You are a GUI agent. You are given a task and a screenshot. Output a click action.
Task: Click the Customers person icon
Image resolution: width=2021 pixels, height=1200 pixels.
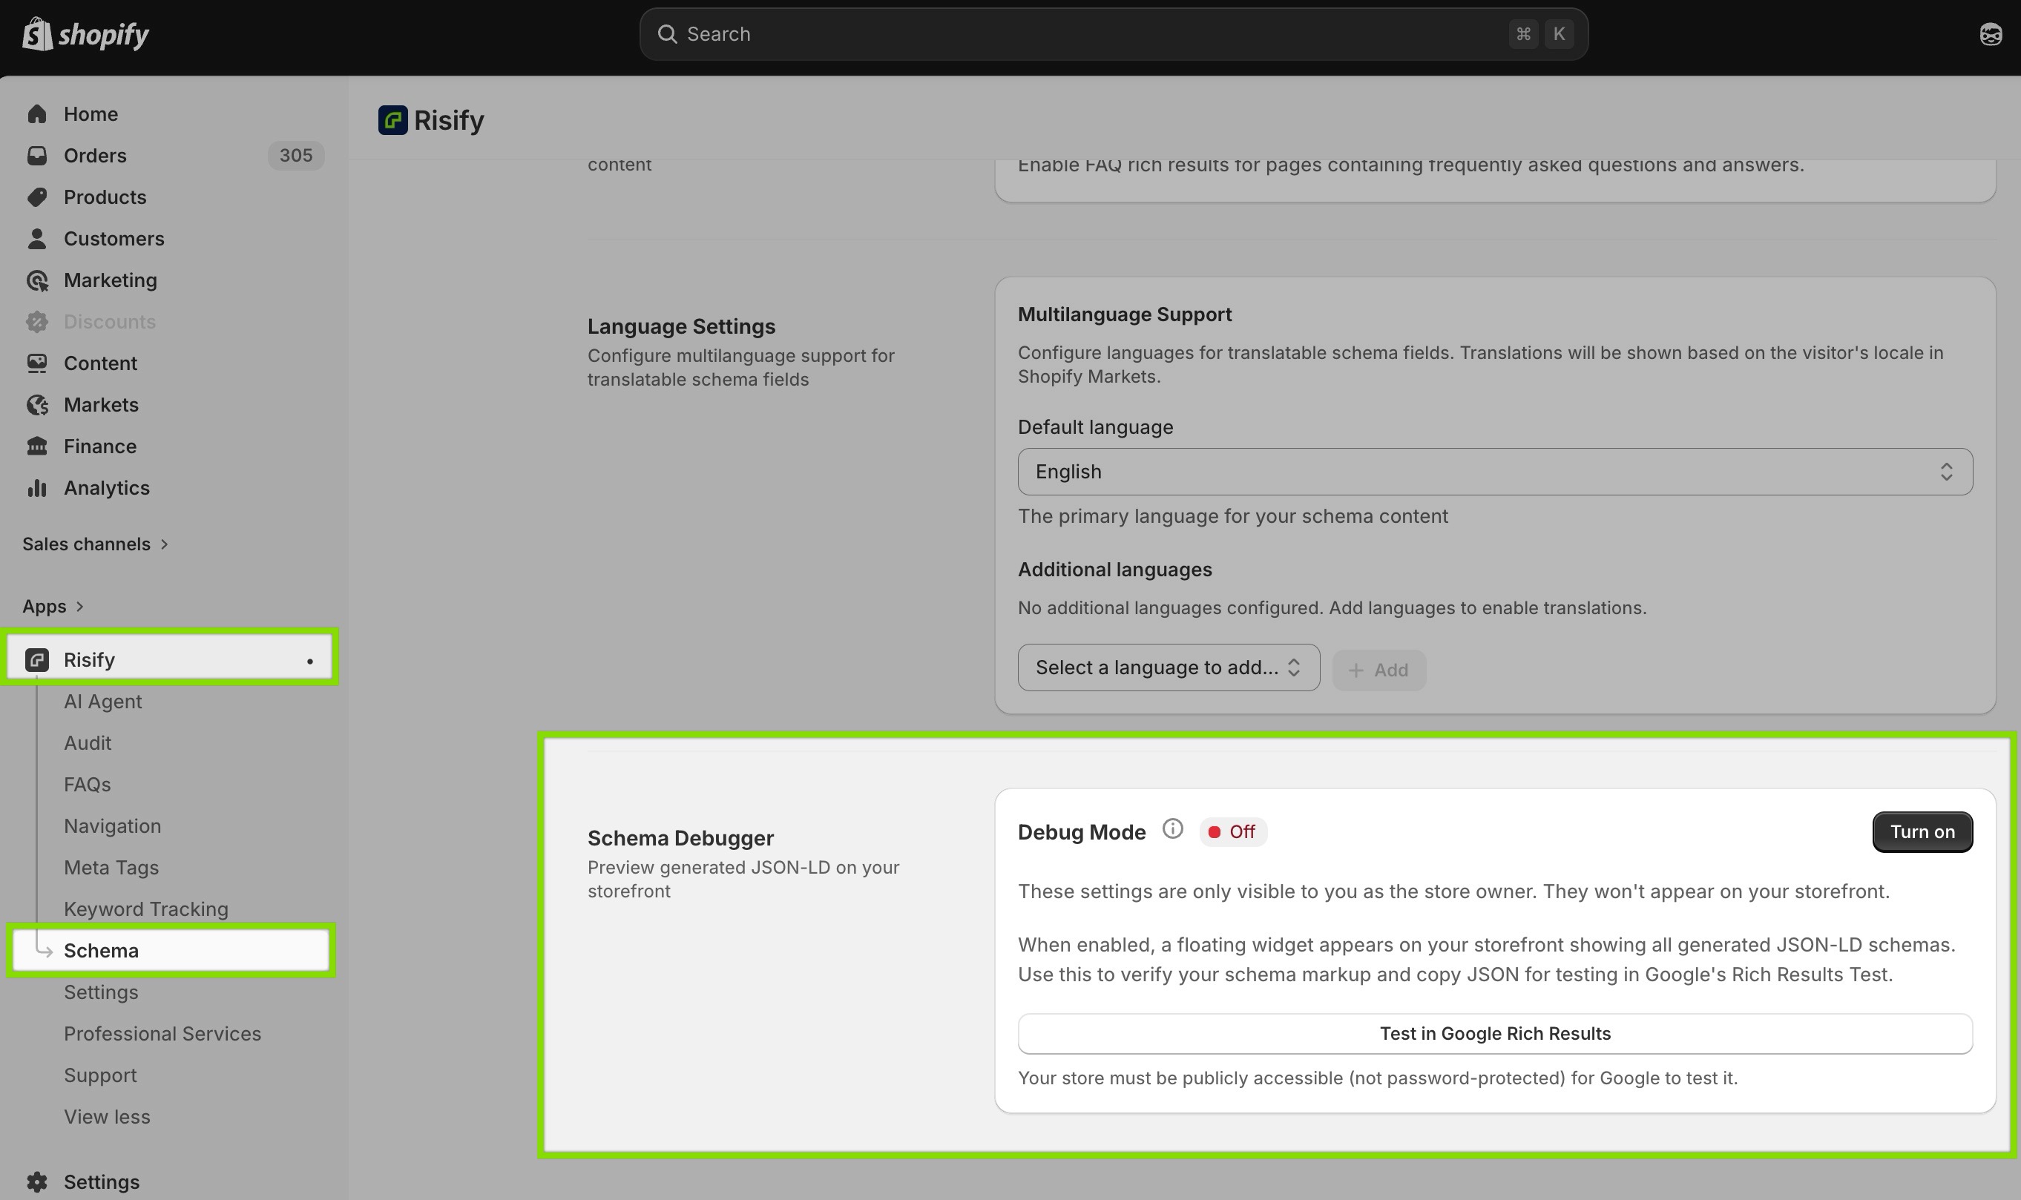coord(36,239)
